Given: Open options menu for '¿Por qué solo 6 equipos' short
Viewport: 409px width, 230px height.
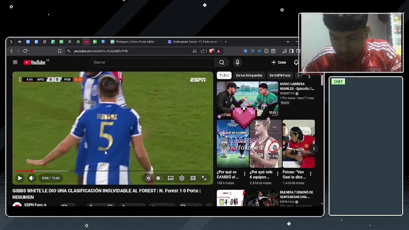Looking at the screenshot, I should pyautogui.click(x=278, y=174).
